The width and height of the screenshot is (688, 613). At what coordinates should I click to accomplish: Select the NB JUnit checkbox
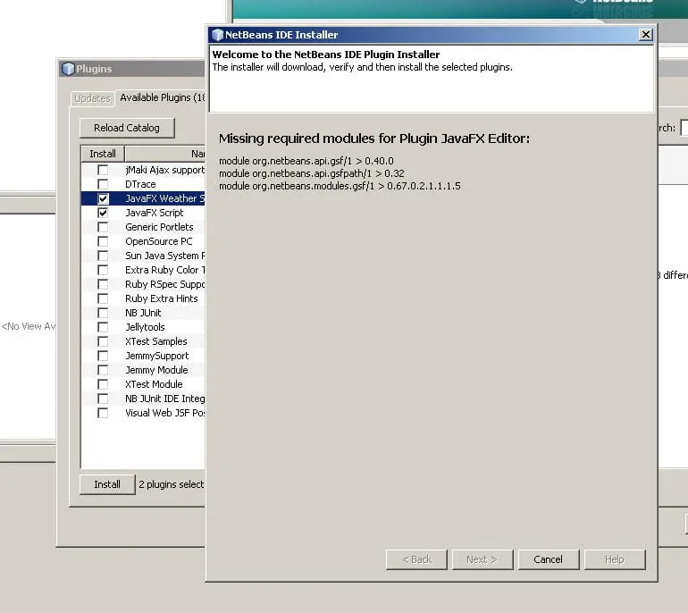pyautogui.click(x=103, y=313)
